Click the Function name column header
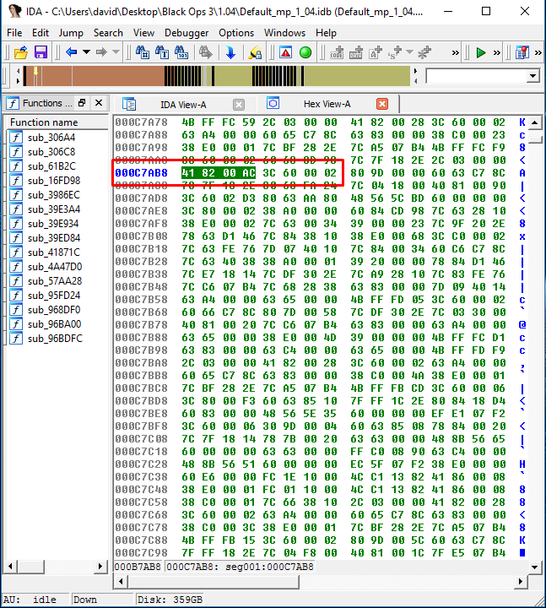Screen dimensions: 546x608 click(57, 122)
